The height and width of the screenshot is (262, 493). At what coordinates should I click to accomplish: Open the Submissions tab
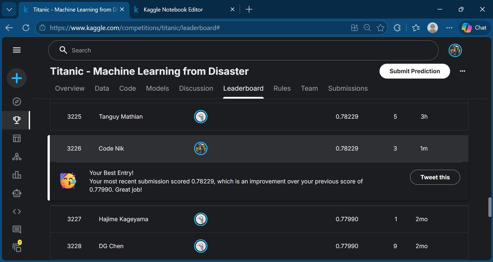348,88
